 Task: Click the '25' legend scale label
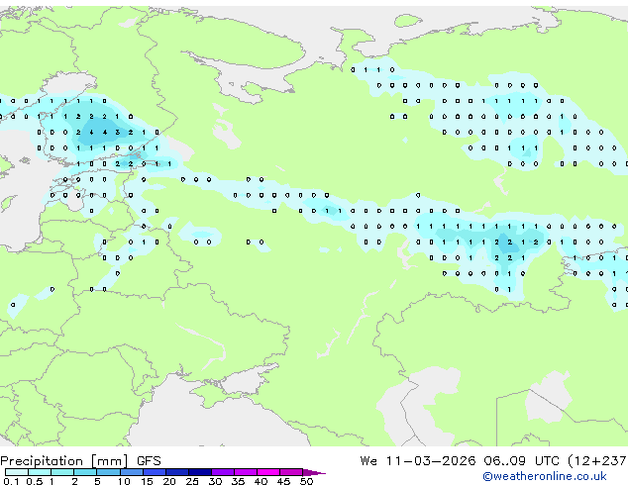[192, 481]
